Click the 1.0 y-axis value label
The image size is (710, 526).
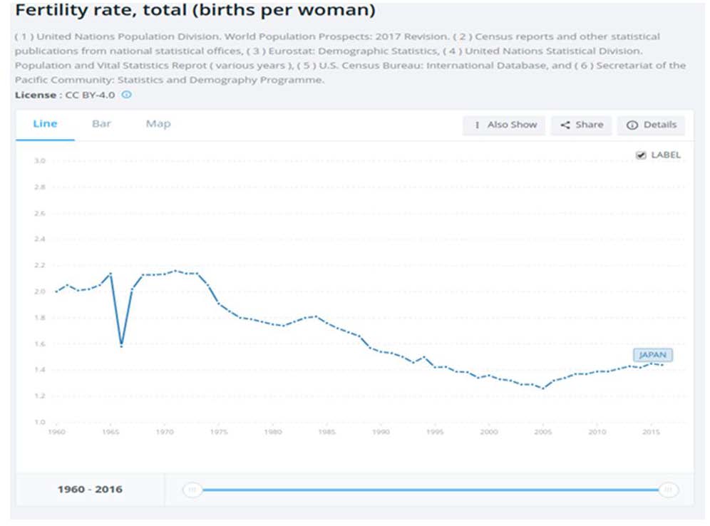(x=40, y=422)
